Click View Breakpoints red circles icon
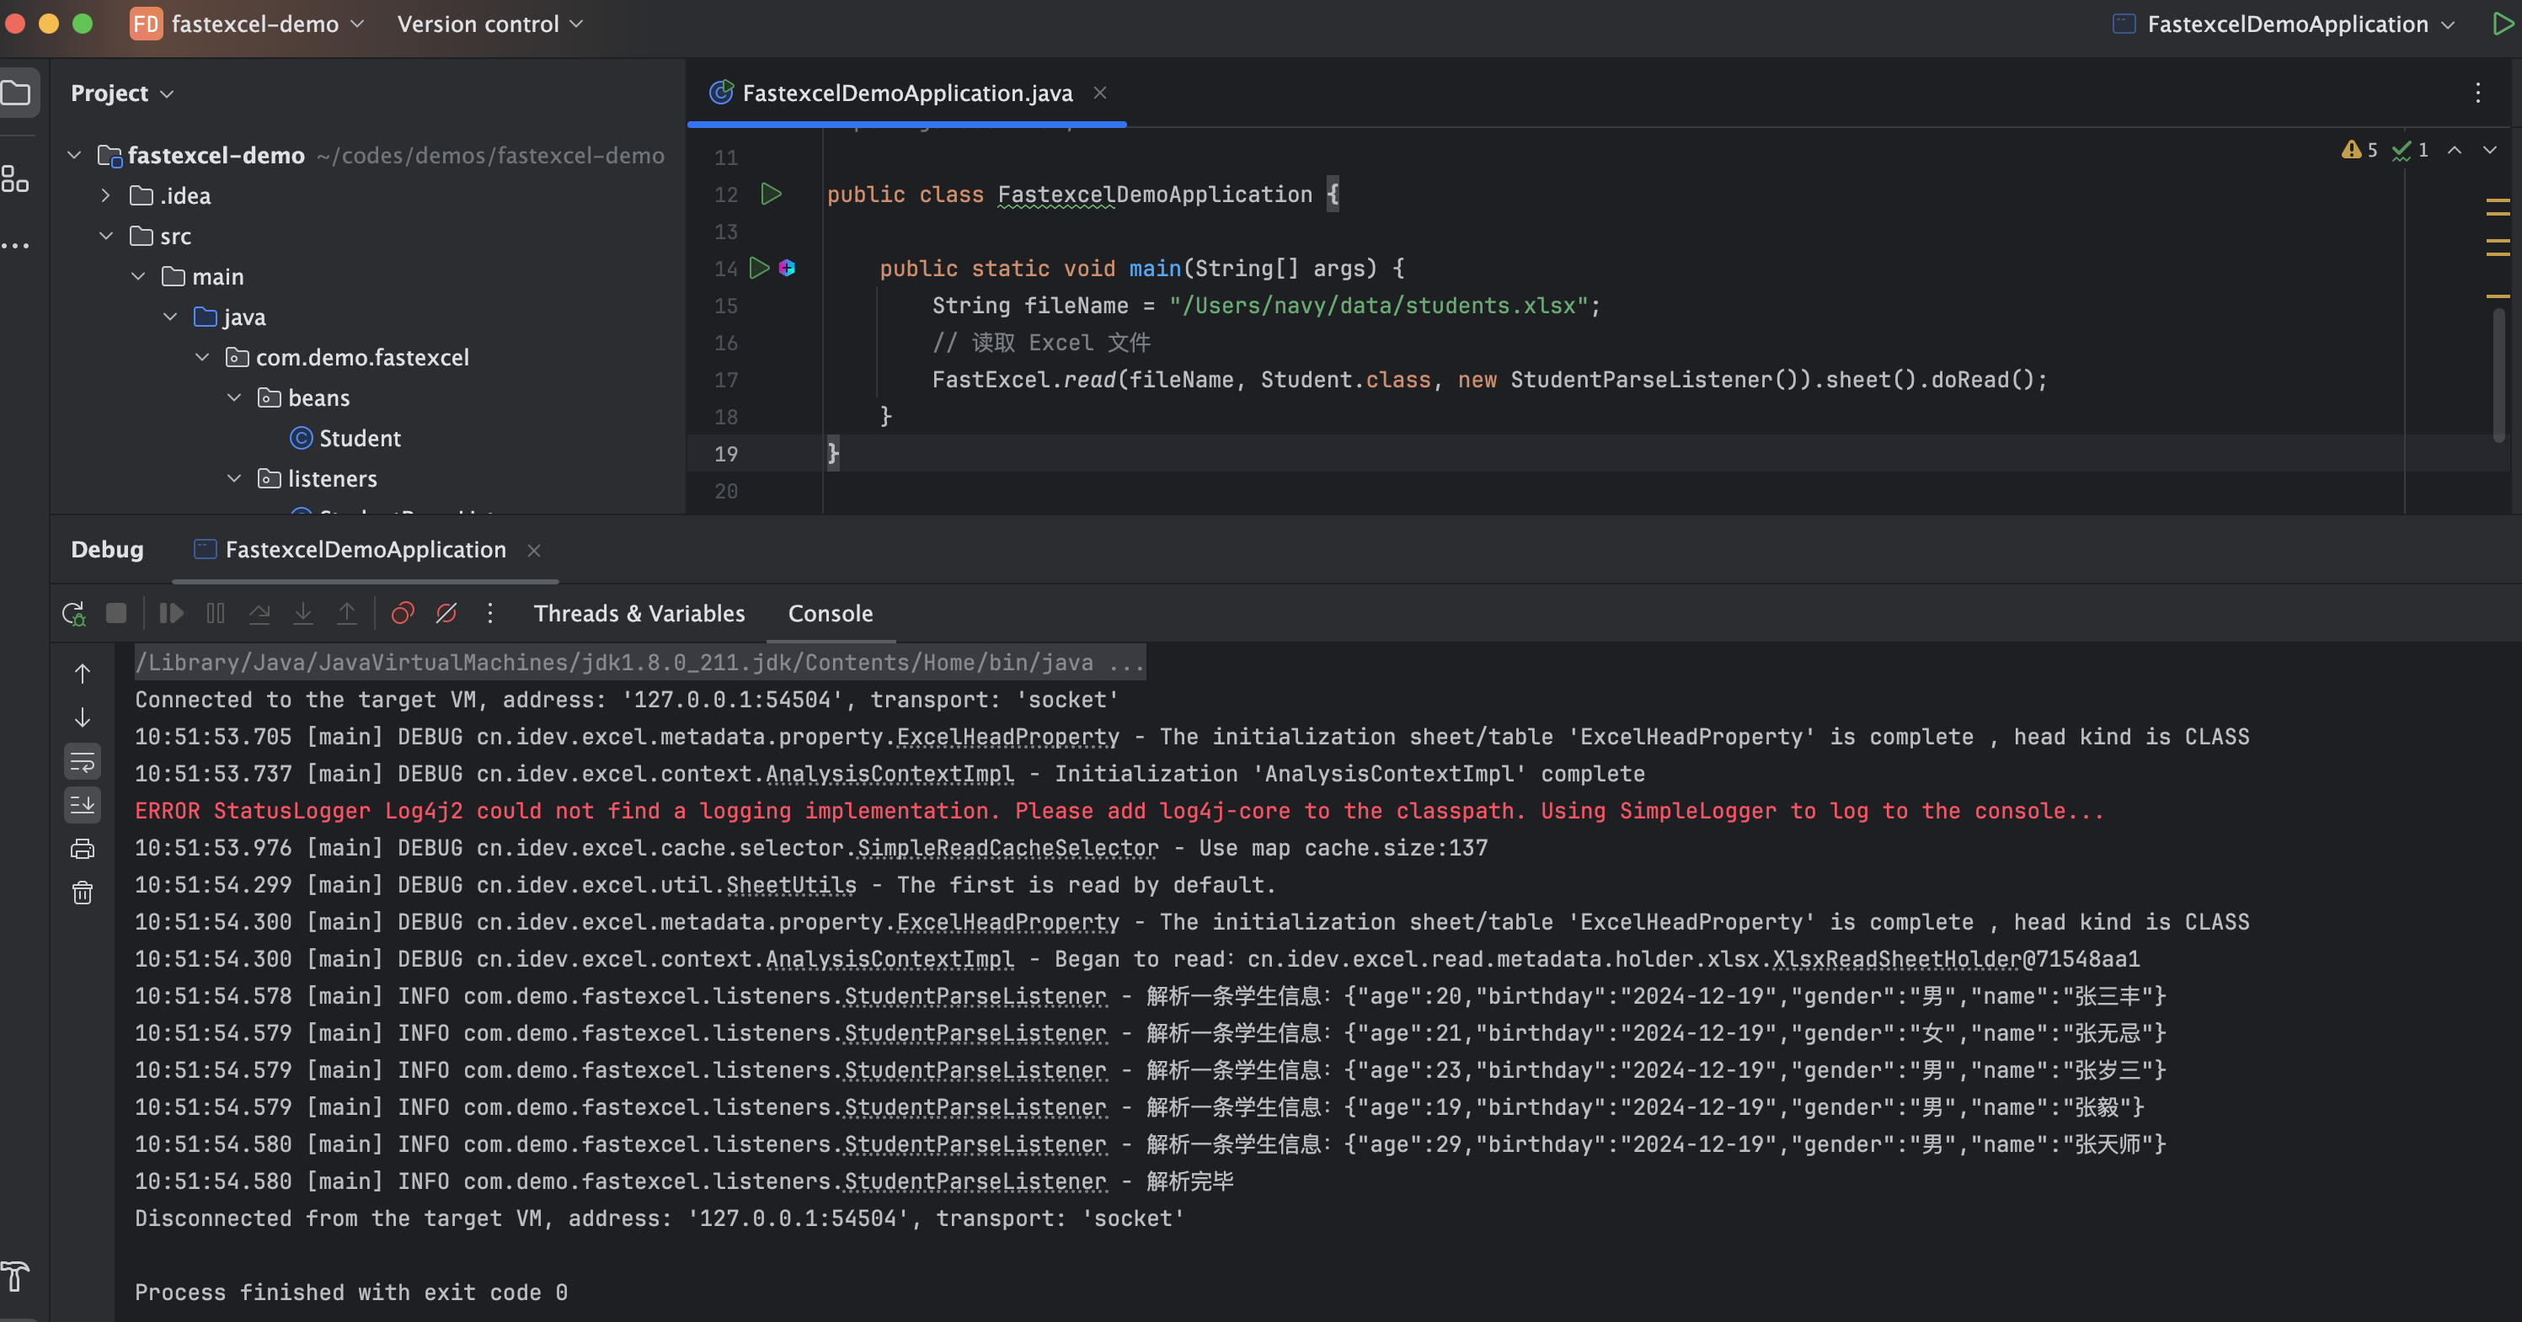 pos(403,614)
